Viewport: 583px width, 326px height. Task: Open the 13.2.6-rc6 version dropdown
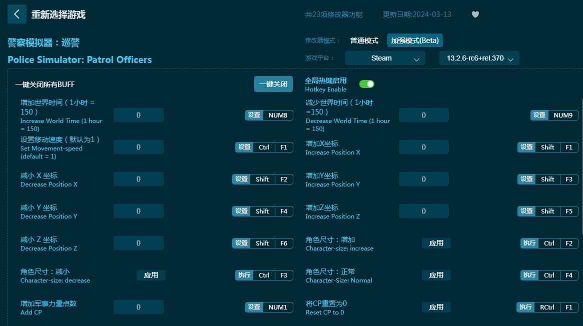pos(479,58)
